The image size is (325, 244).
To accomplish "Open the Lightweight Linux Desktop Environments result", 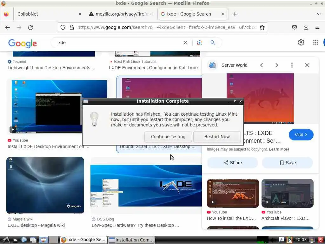I will 51,68.
